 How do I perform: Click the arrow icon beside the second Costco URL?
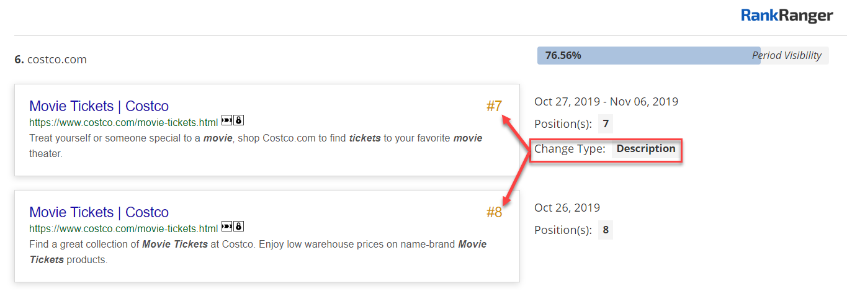[226, 227]
